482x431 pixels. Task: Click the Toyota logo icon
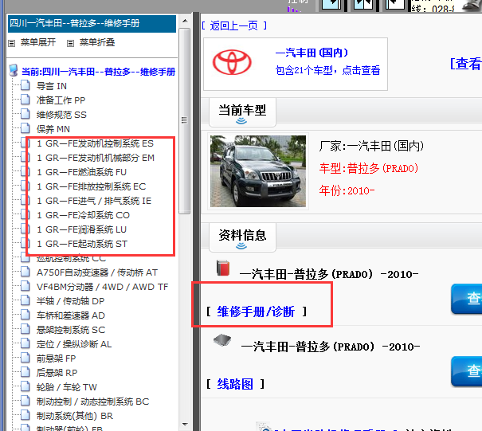point(232,62)
